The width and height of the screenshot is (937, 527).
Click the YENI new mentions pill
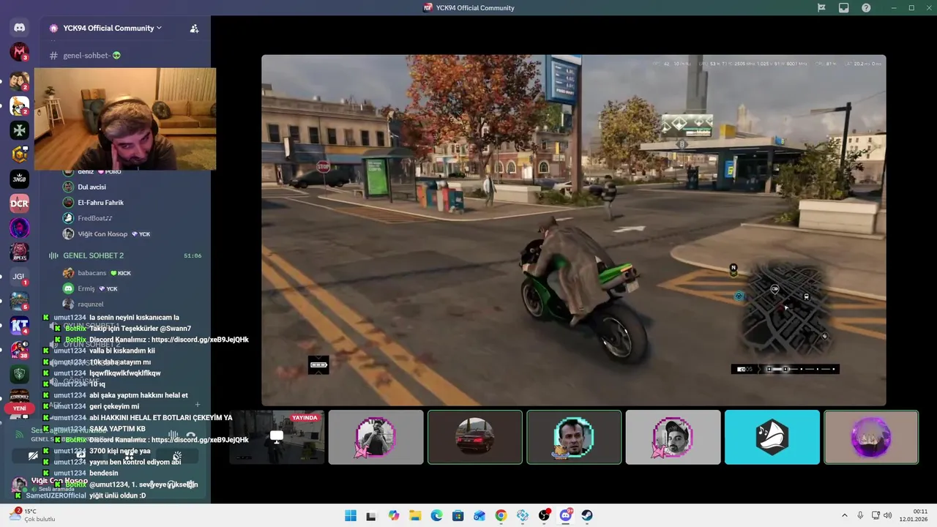point(20,408)
